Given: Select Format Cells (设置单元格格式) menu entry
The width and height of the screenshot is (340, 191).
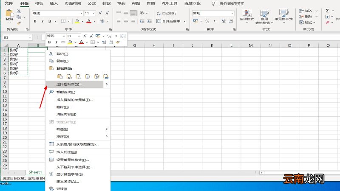Looking at the screenshot, I should 78,160.
